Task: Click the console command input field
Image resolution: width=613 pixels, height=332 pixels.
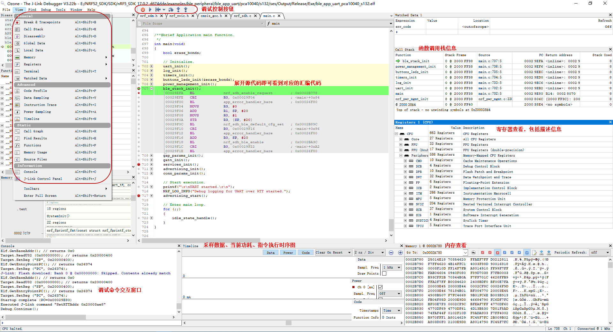Action: pos(92,323)
